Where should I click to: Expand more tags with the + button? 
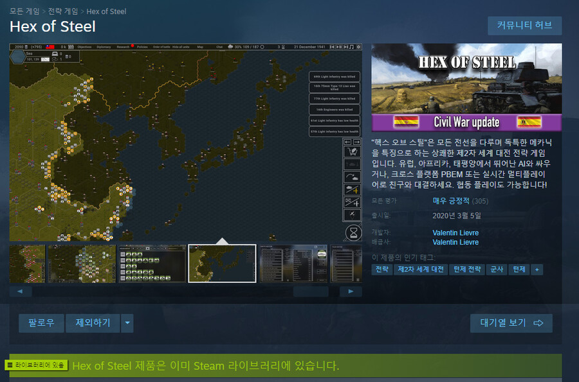click(x=537, y=270)
